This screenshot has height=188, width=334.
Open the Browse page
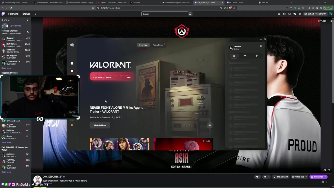pyautogui.click(x=26, y=14)
